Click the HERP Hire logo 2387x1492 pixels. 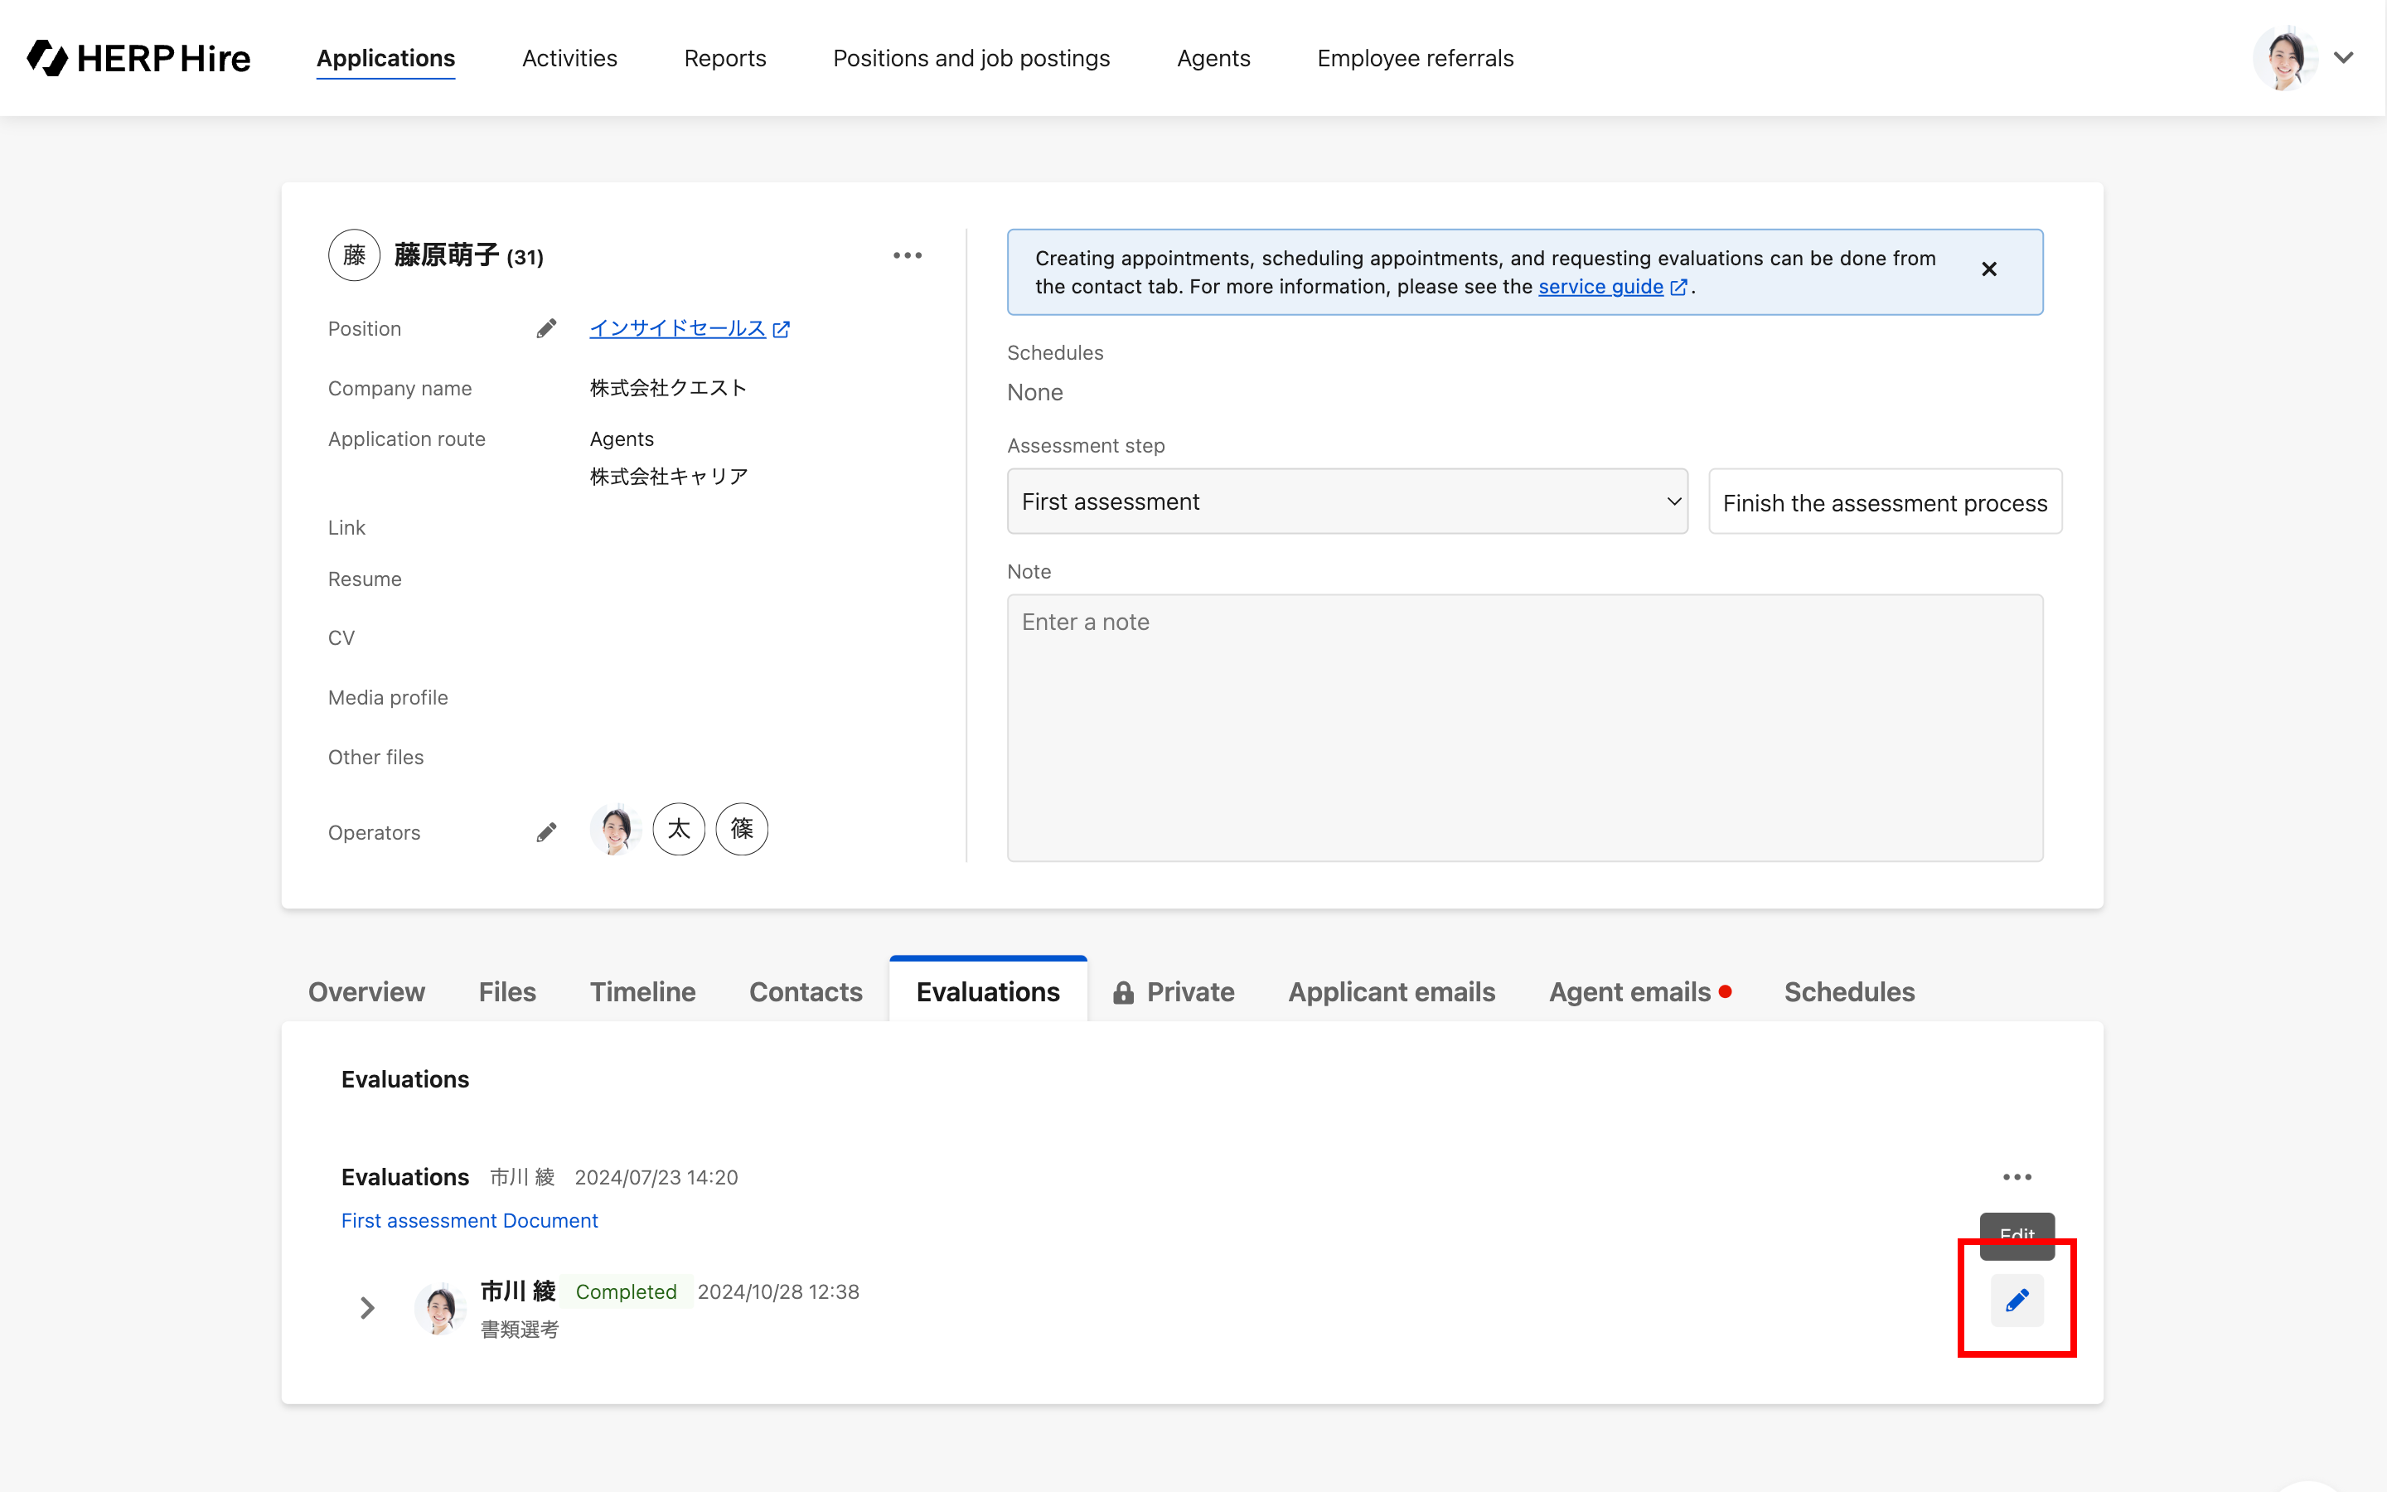[x=138, y=58]
